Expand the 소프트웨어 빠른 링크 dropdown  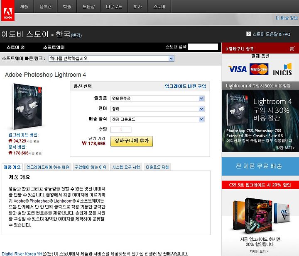111,58
